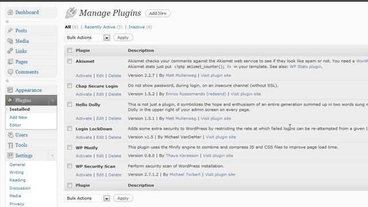Open Michael Torbert author link

(x=185, y=174)
